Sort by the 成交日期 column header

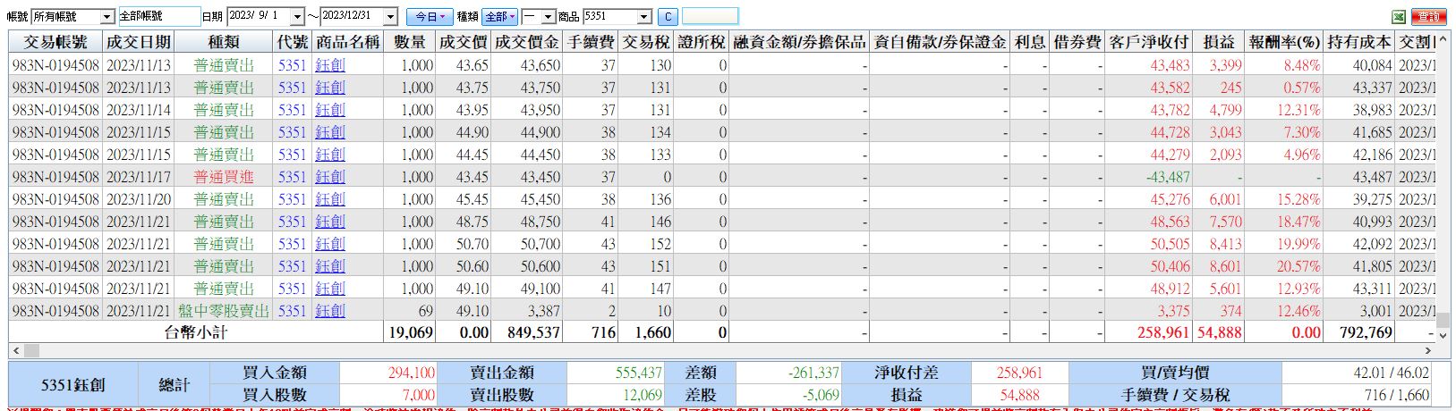pyautogui.click(x=138, y=42)
